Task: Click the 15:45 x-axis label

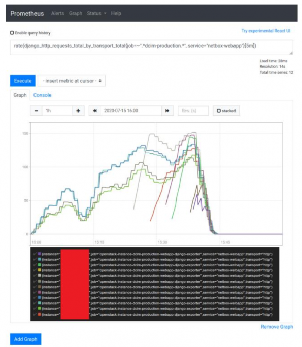Action: pyautogui.click(x=225, y=242)
